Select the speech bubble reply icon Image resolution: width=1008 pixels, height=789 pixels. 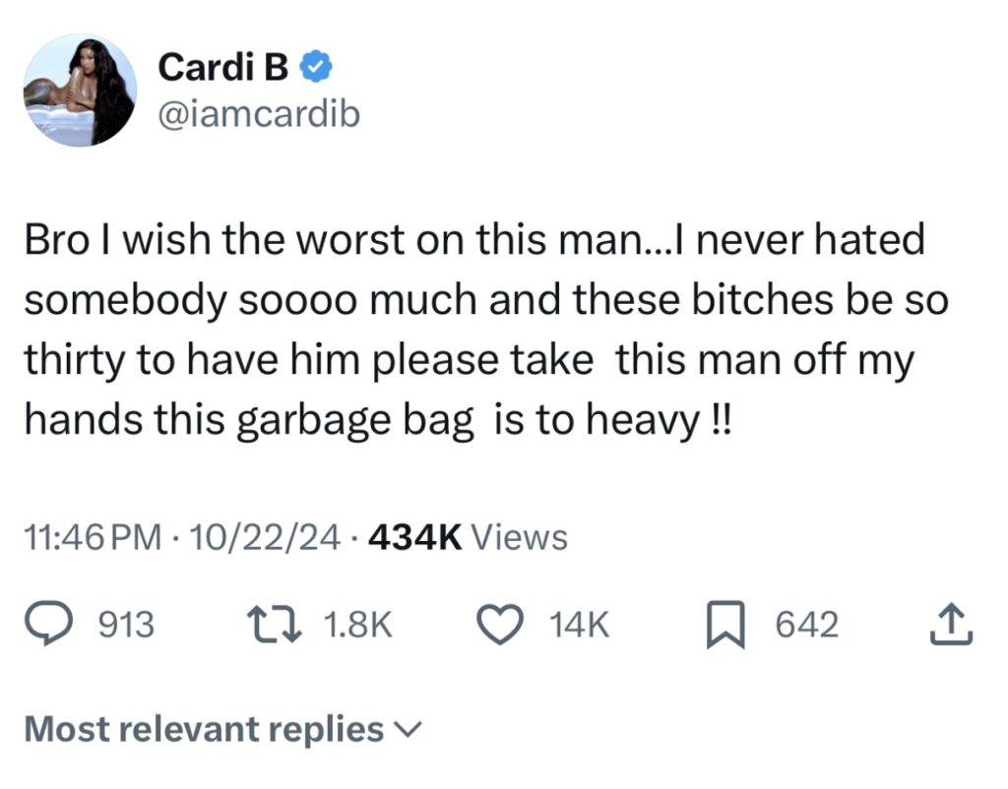tap(47, 622)
